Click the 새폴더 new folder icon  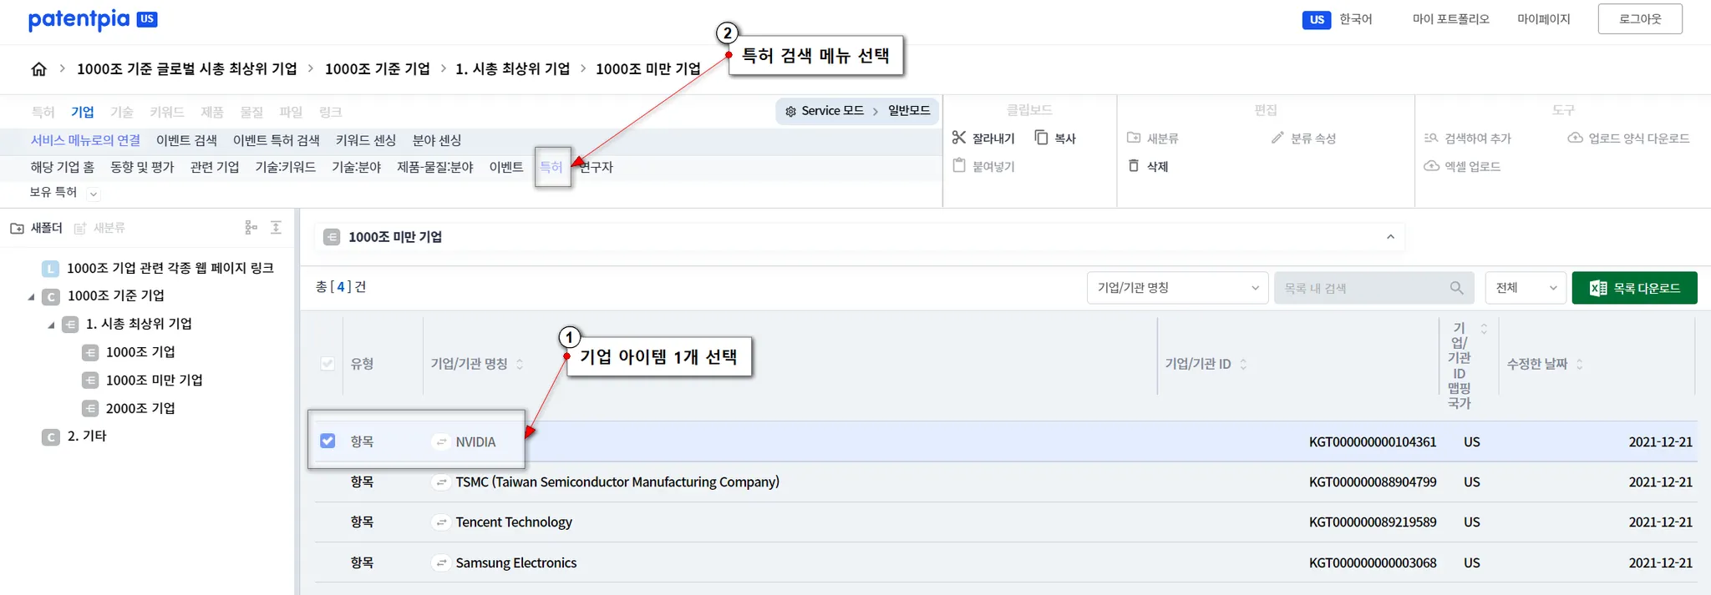tap(18, 228)
